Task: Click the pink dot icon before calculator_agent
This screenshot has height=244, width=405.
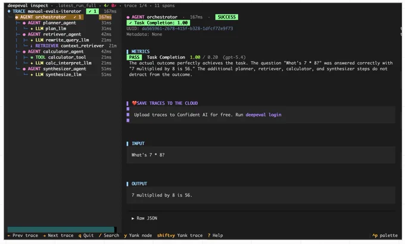Action: click(x=24, y=52)
